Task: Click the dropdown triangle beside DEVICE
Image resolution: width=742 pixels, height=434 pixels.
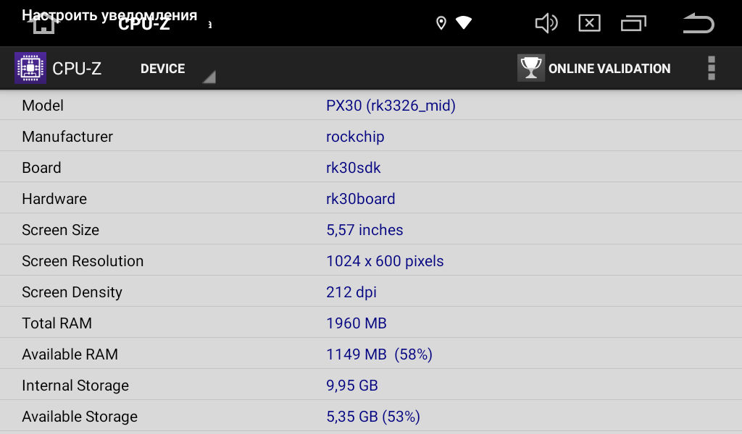Action: (x=209, y=77)
